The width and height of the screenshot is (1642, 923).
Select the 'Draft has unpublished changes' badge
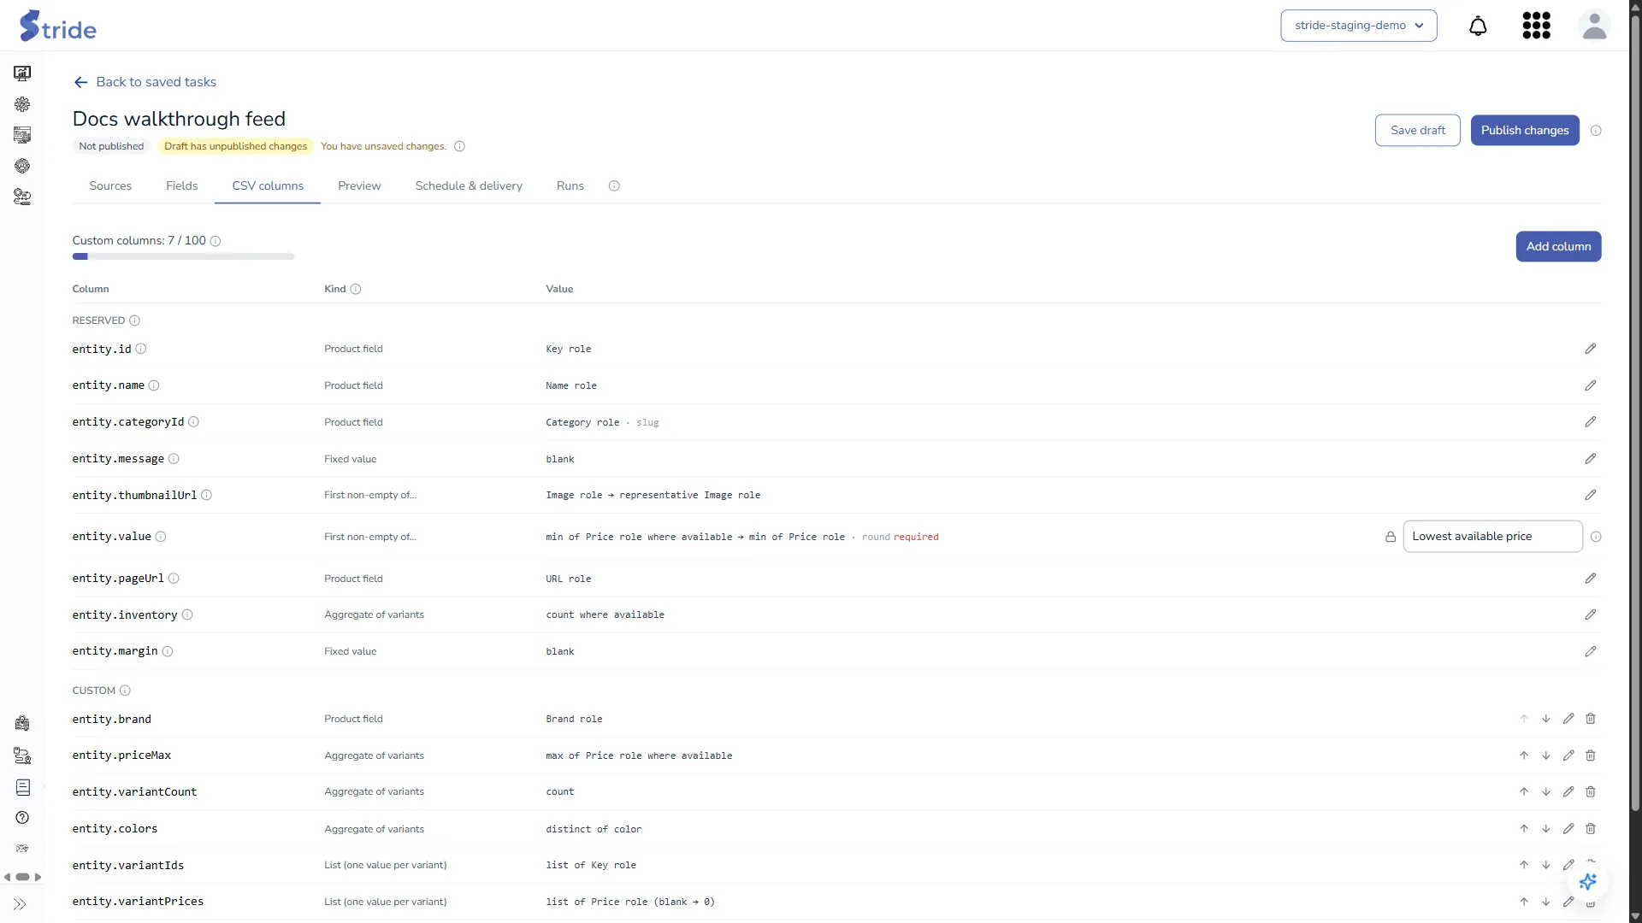coord(235,146)
